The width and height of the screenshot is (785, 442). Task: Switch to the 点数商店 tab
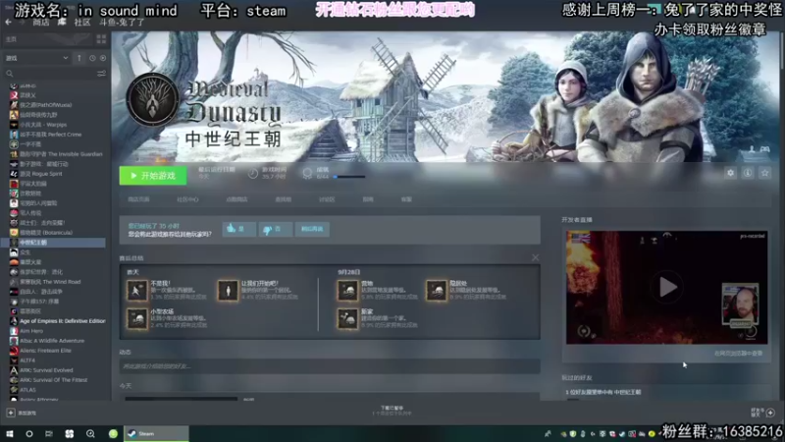(x=236, y=199)
